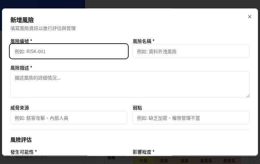Click the 風險名稱 text box

191,52
